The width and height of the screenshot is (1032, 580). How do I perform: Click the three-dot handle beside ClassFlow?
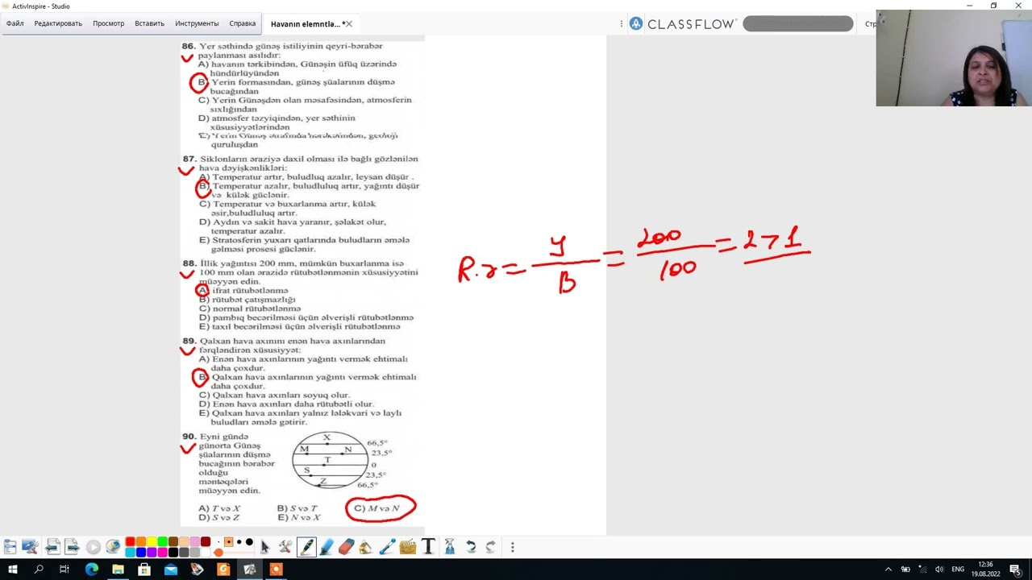pyautogui.click(x=622, y=24)
